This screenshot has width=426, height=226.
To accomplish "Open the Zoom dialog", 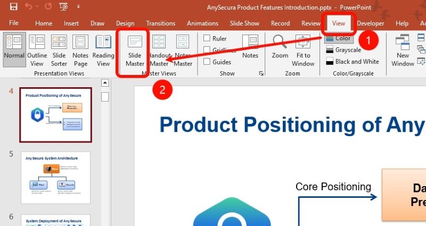I will (x=280, y=46).
